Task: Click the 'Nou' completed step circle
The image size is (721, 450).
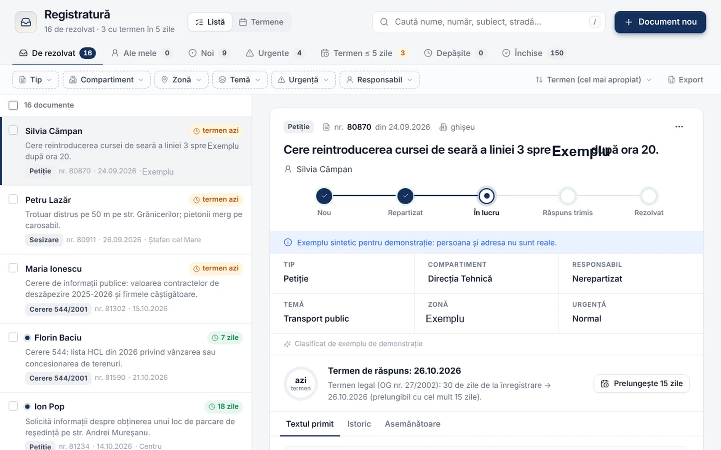Action: coord(324,196)
